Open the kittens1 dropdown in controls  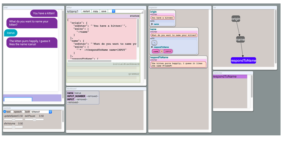pyautogui.click(x=41, y=112)
